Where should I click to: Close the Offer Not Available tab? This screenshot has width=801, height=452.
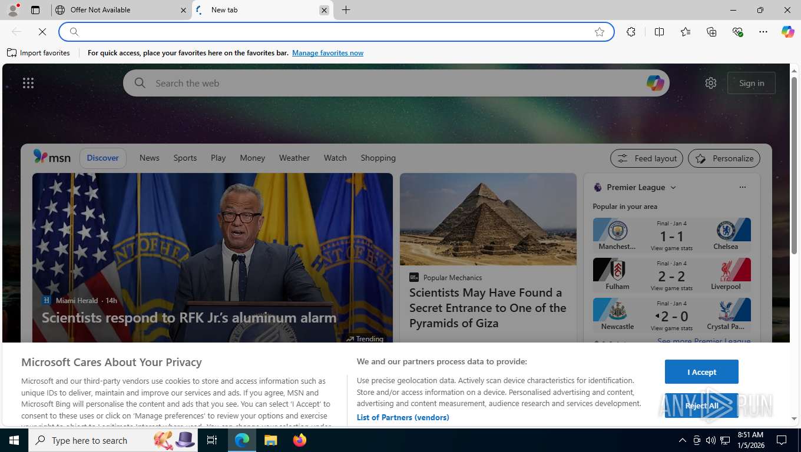point(183,10)
